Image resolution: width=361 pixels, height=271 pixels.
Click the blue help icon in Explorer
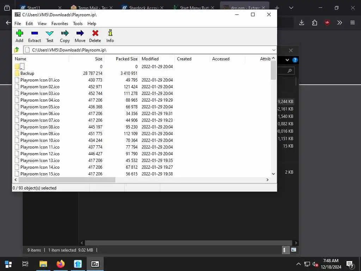tap(295, 60)
